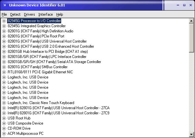The width and height of the screenshot is (195, 138).
Task: Open the File menu
Action: (x=4, y=14)
